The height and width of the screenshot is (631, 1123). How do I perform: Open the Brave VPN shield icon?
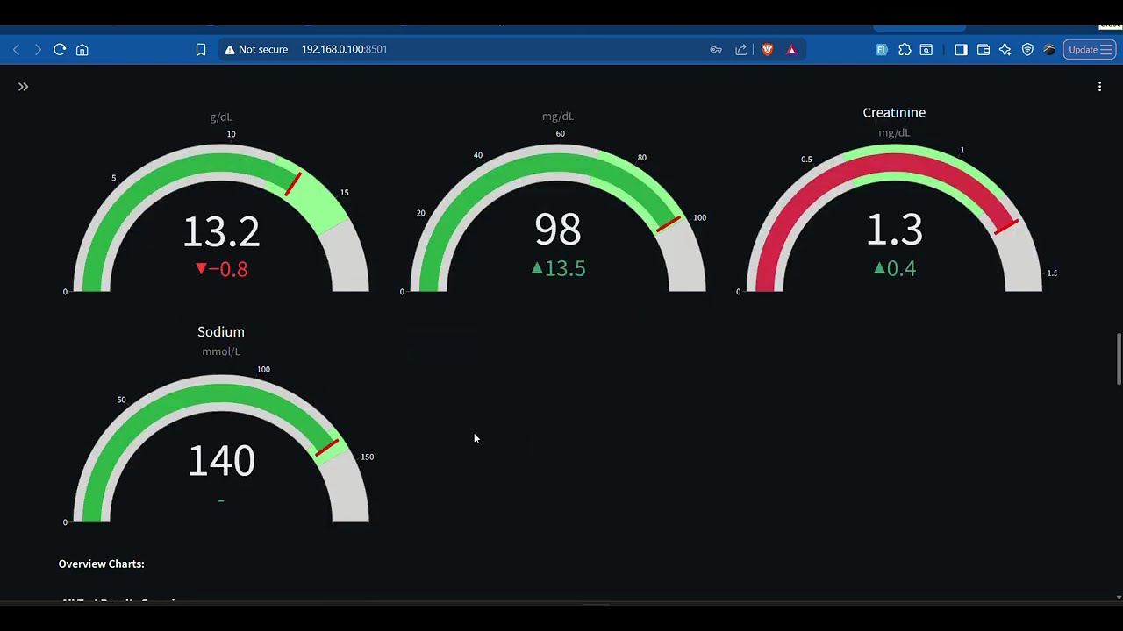[1027, 50]
